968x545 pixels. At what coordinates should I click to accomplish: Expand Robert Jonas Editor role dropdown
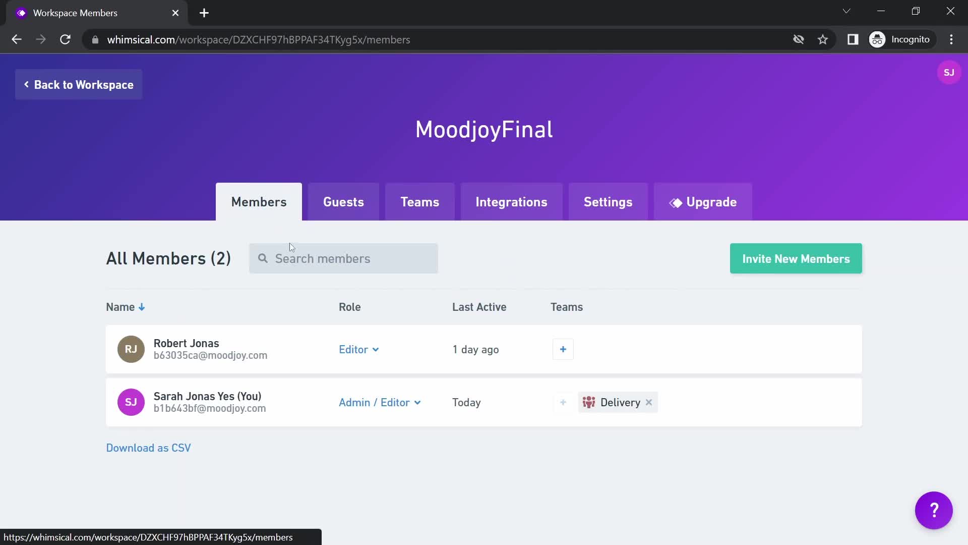coord(359,349)
